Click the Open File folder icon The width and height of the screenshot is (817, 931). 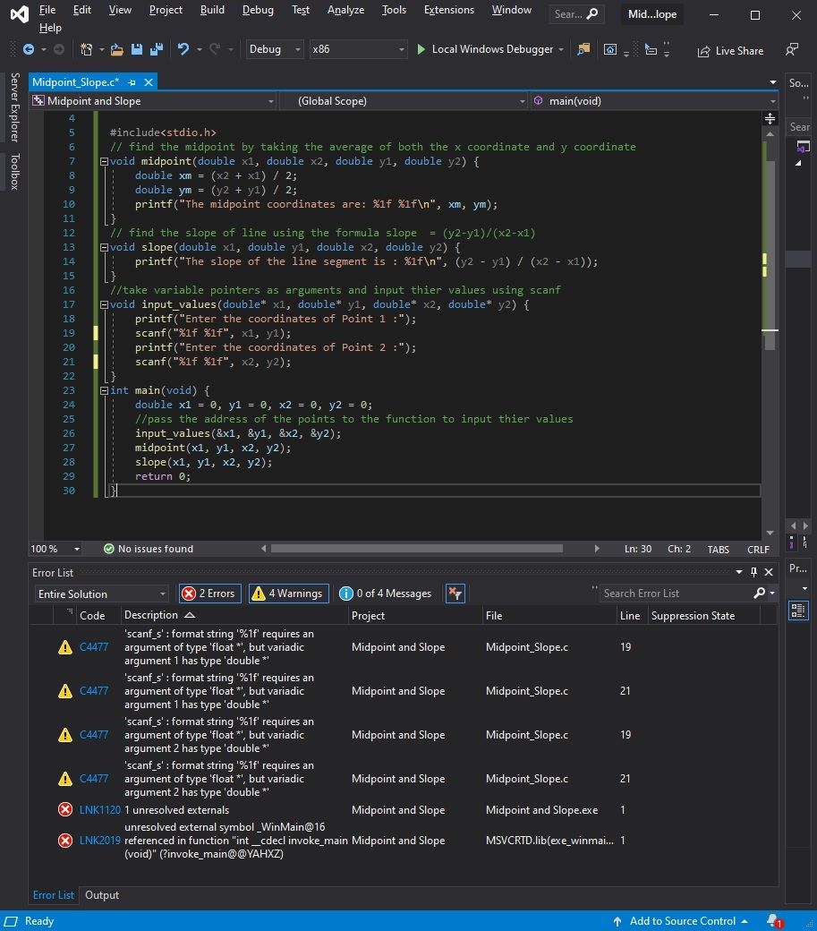pyautogui.click(x=118, y=50)
